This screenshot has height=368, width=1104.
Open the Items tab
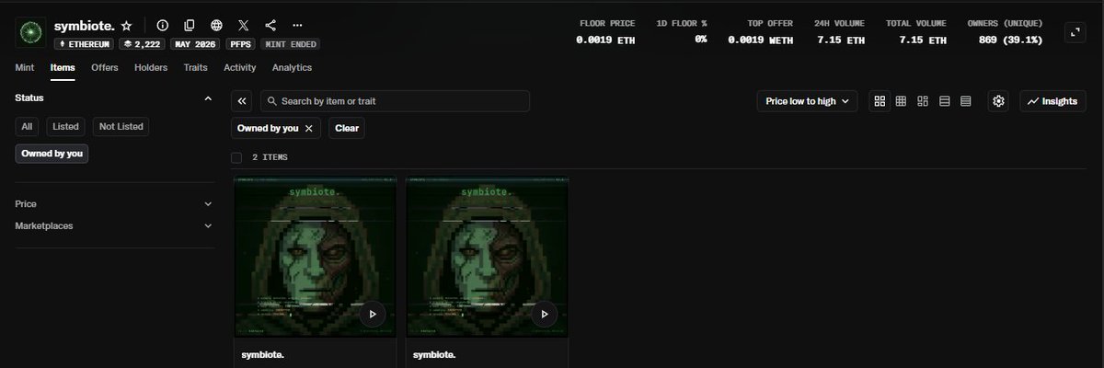click(63, 67)
